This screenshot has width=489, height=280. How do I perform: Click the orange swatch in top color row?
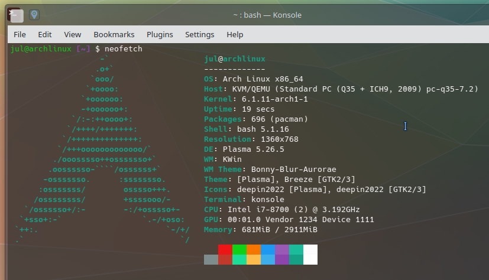254,249
